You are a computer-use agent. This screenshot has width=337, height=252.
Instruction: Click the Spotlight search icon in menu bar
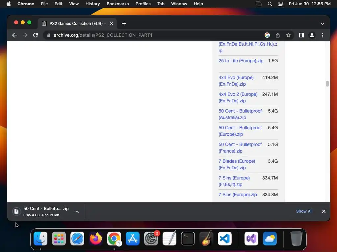(270, 4)
